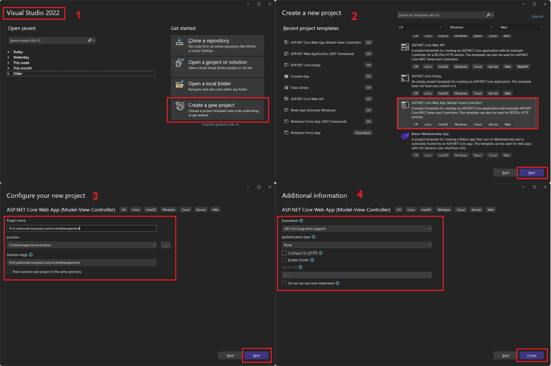Click the browse (...) button next to Location
Viewport: 551px width, 366px height.
click(x=166, y=245)
